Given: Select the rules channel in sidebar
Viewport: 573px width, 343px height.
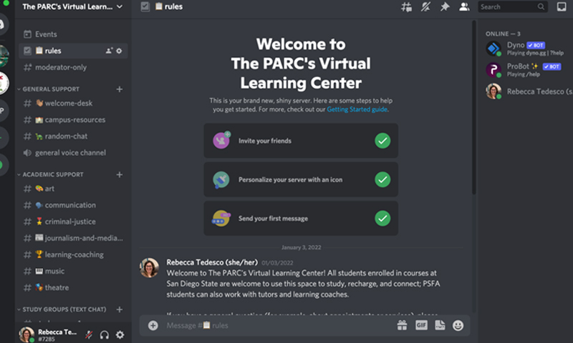Looking at the screenshot, I should (73, 51).
